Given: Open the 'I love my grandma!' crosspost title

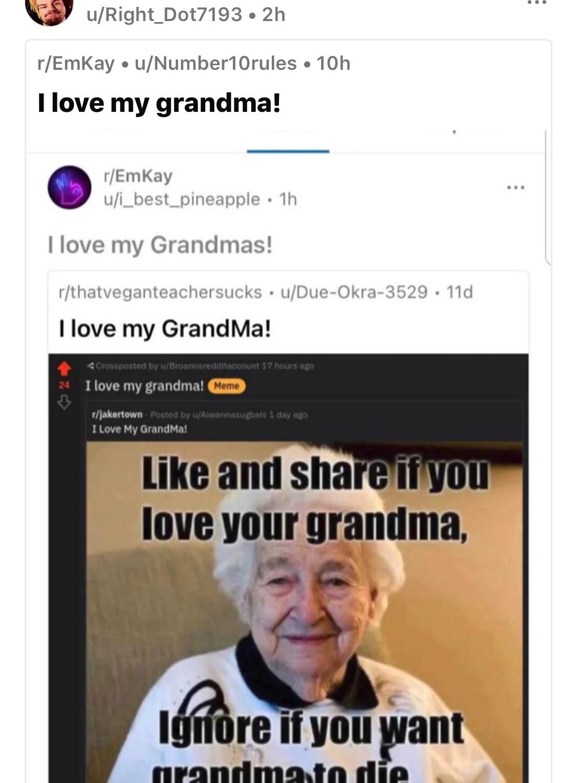Looking at the screenshot, I should pyautogui.click(x=159, y=103).
